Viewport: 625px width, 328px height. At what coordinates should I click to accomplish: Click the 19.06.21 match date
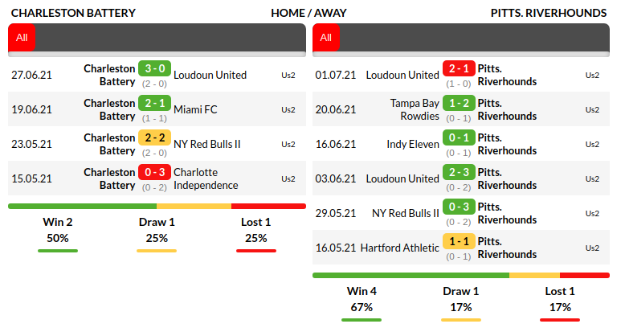31,109
